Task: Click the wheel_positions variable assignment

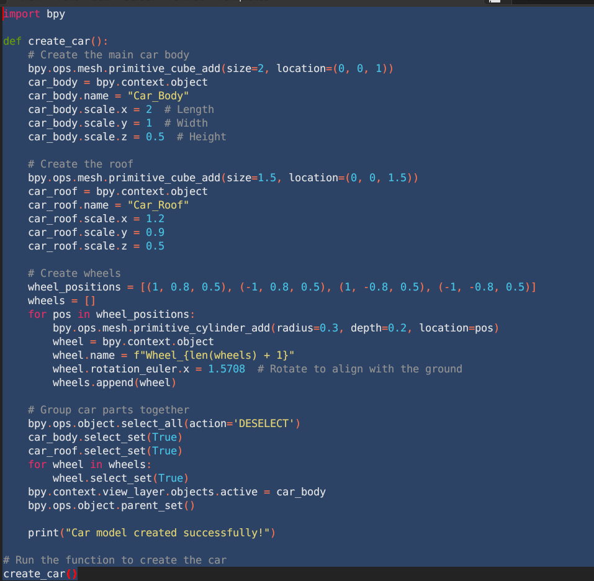Action: pyautogui.click(x=74, y=287)
